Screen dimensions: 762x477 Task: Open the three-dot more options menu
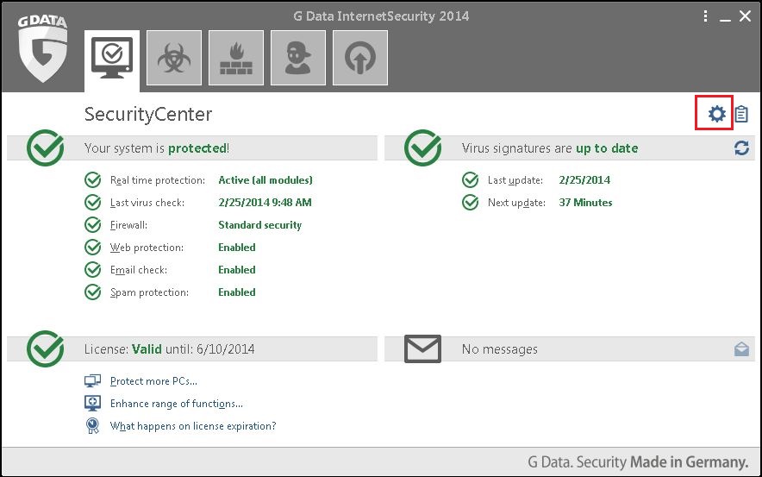(x=705, y=16)
